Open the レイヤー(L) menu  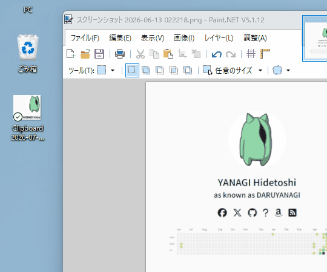pos(219,38)
